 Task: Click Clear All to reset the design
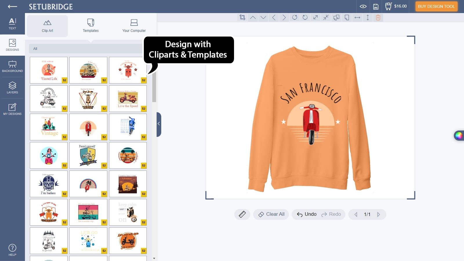pos(271,214)
